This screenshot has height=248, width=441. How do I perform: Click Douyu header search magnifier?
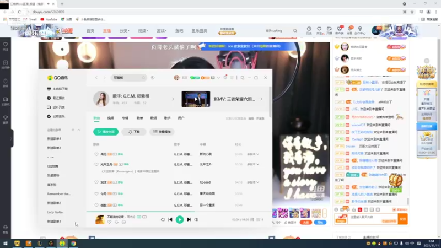(x=295, y=31)
